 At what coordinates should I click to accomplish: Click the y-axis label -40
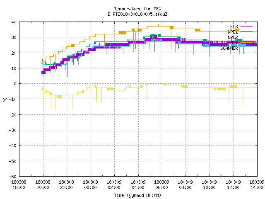point(13,146)
